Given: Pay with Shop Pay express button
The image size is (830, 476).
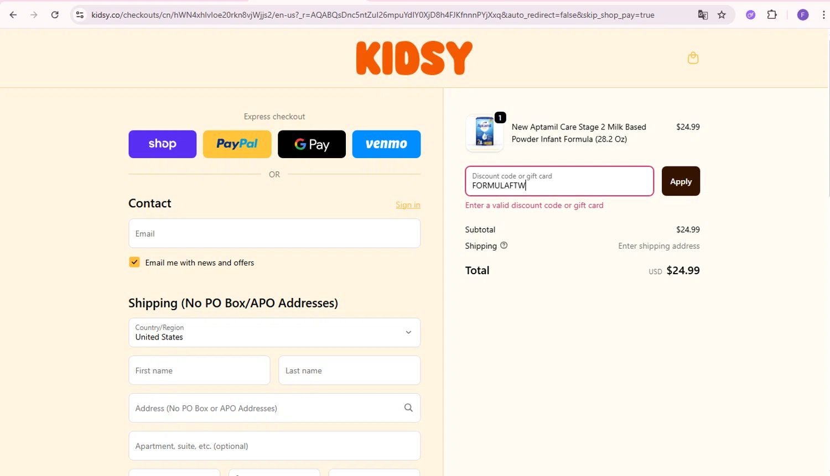Looking at the screenshot, I should (x=163, y=144).
